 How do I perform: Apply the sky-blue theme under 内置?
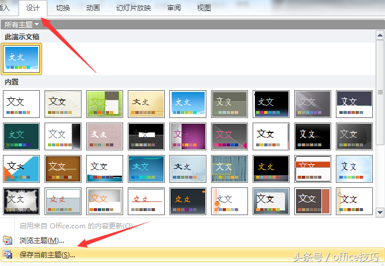pos(188,104)
